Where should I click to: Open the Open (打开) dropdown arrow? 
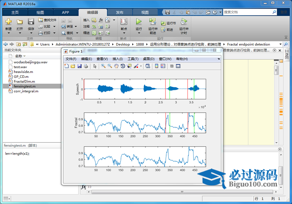click(x=20, y=33)
